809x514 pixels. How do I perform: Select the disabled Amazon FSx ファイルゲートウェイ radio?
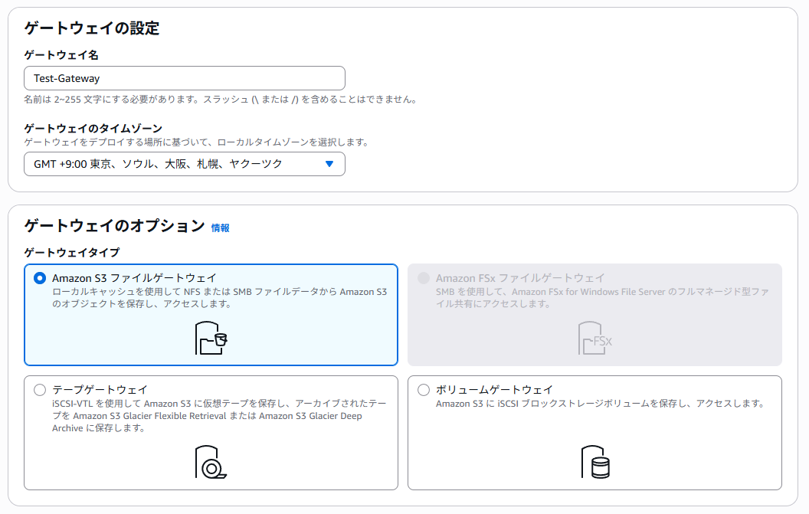(x=424, y=278)
